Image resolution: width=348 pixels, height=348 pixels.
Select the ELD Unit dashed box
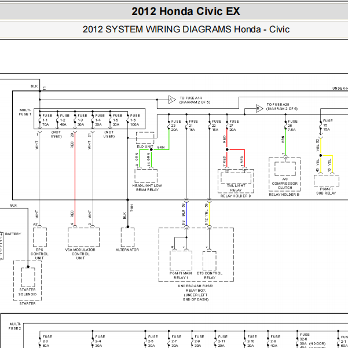pyautogui.click(x=145, y=138)
